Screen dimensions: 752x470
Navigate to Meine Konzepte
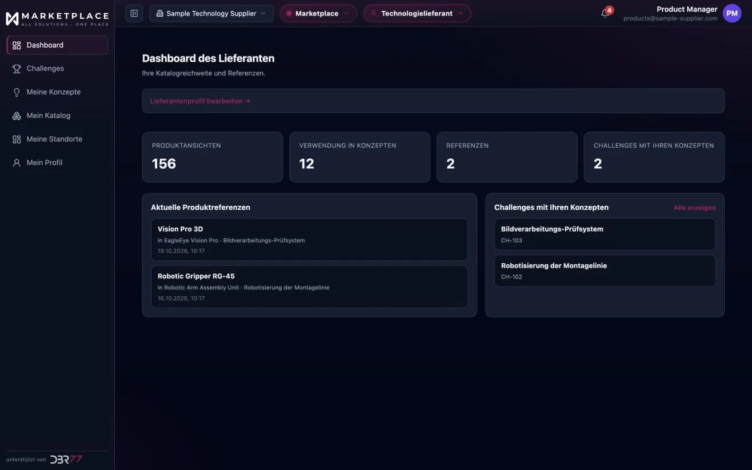[x=57, y=92]
